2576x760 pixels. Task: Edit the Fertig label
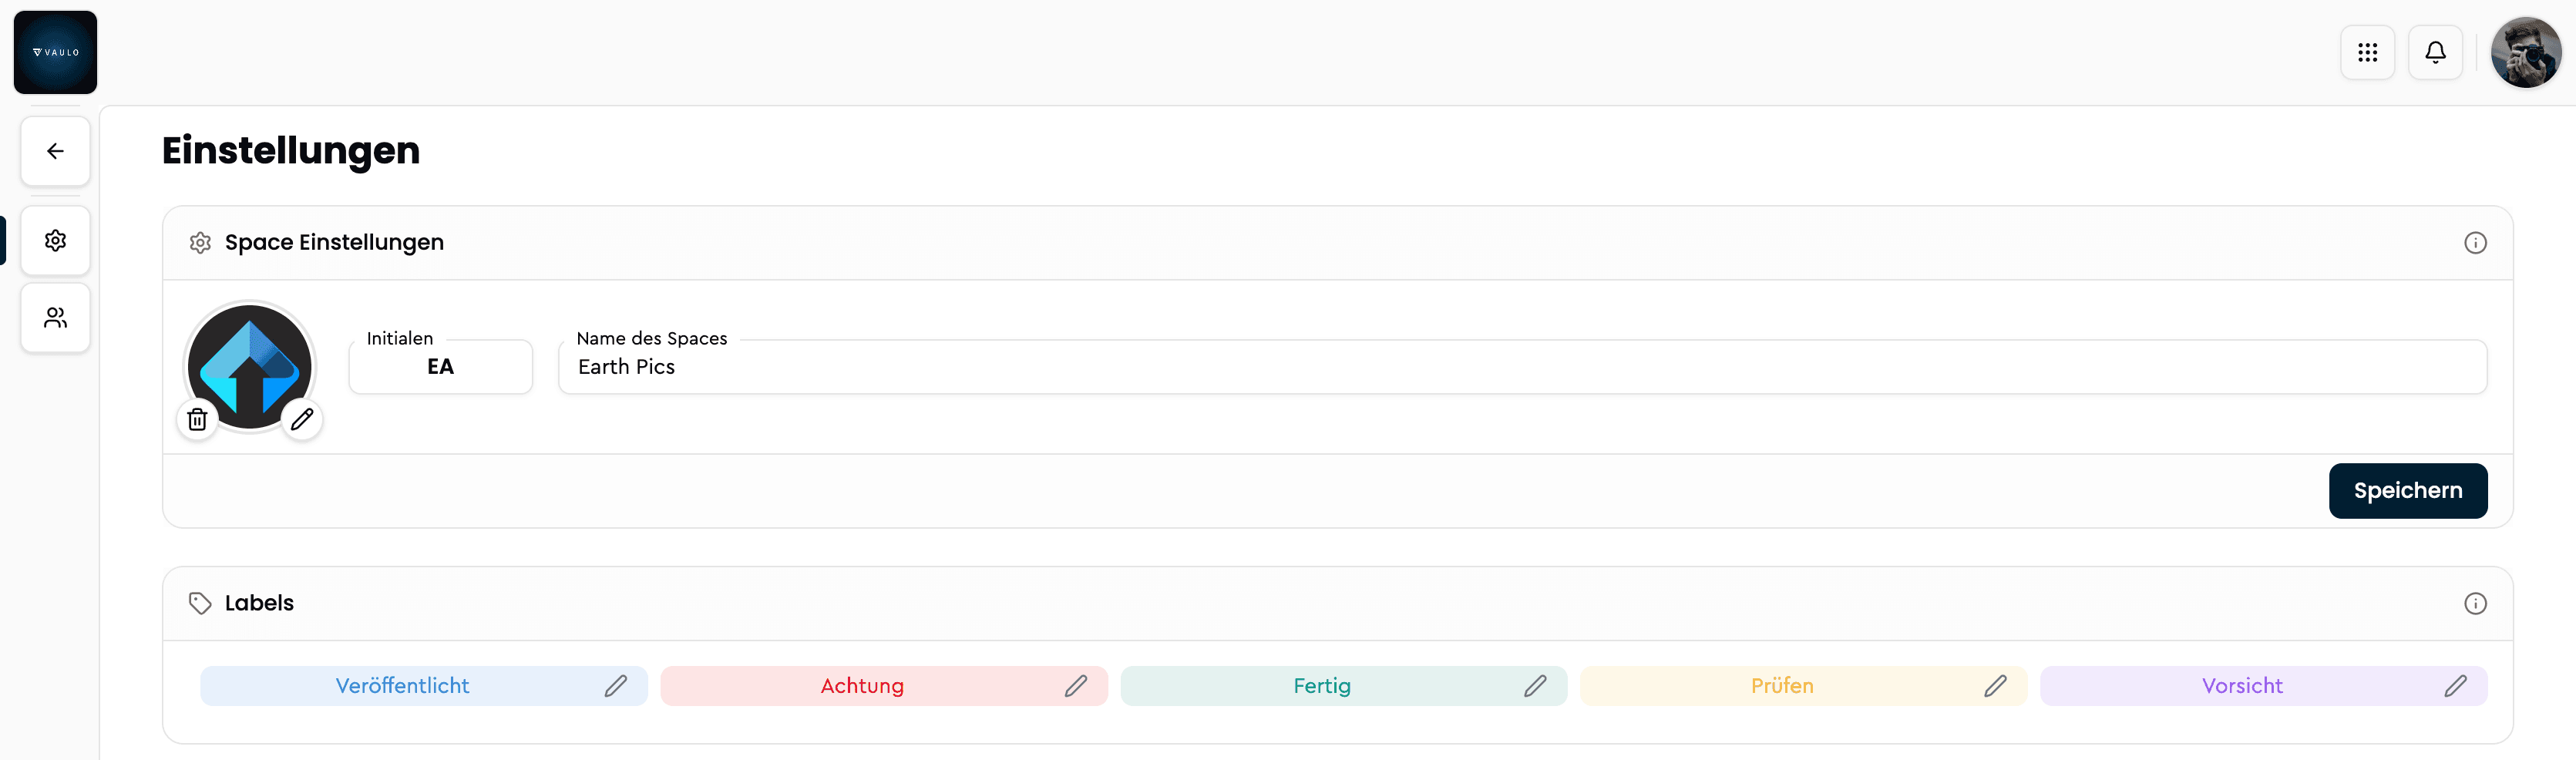[1536, 686]
